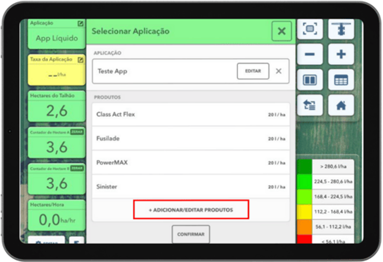Select the Fusilade product row

191,139
